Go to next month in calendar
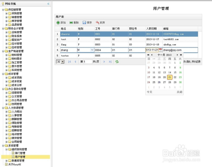This screenshot has height=167, width=212. pyautogui.click(x=177, y=55)
